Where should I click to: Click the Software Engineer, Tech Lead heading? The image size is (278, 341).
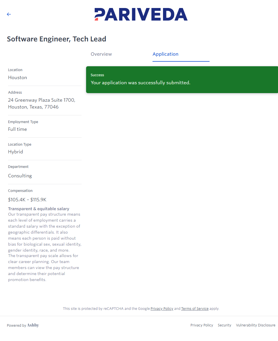click(57, 39)
